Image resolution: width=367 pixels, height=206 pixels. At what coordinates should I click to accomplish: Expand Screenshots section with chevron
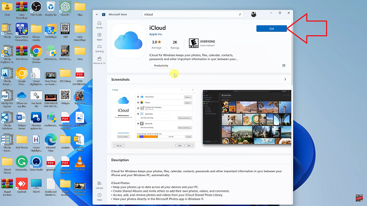[x=285, y=79]
